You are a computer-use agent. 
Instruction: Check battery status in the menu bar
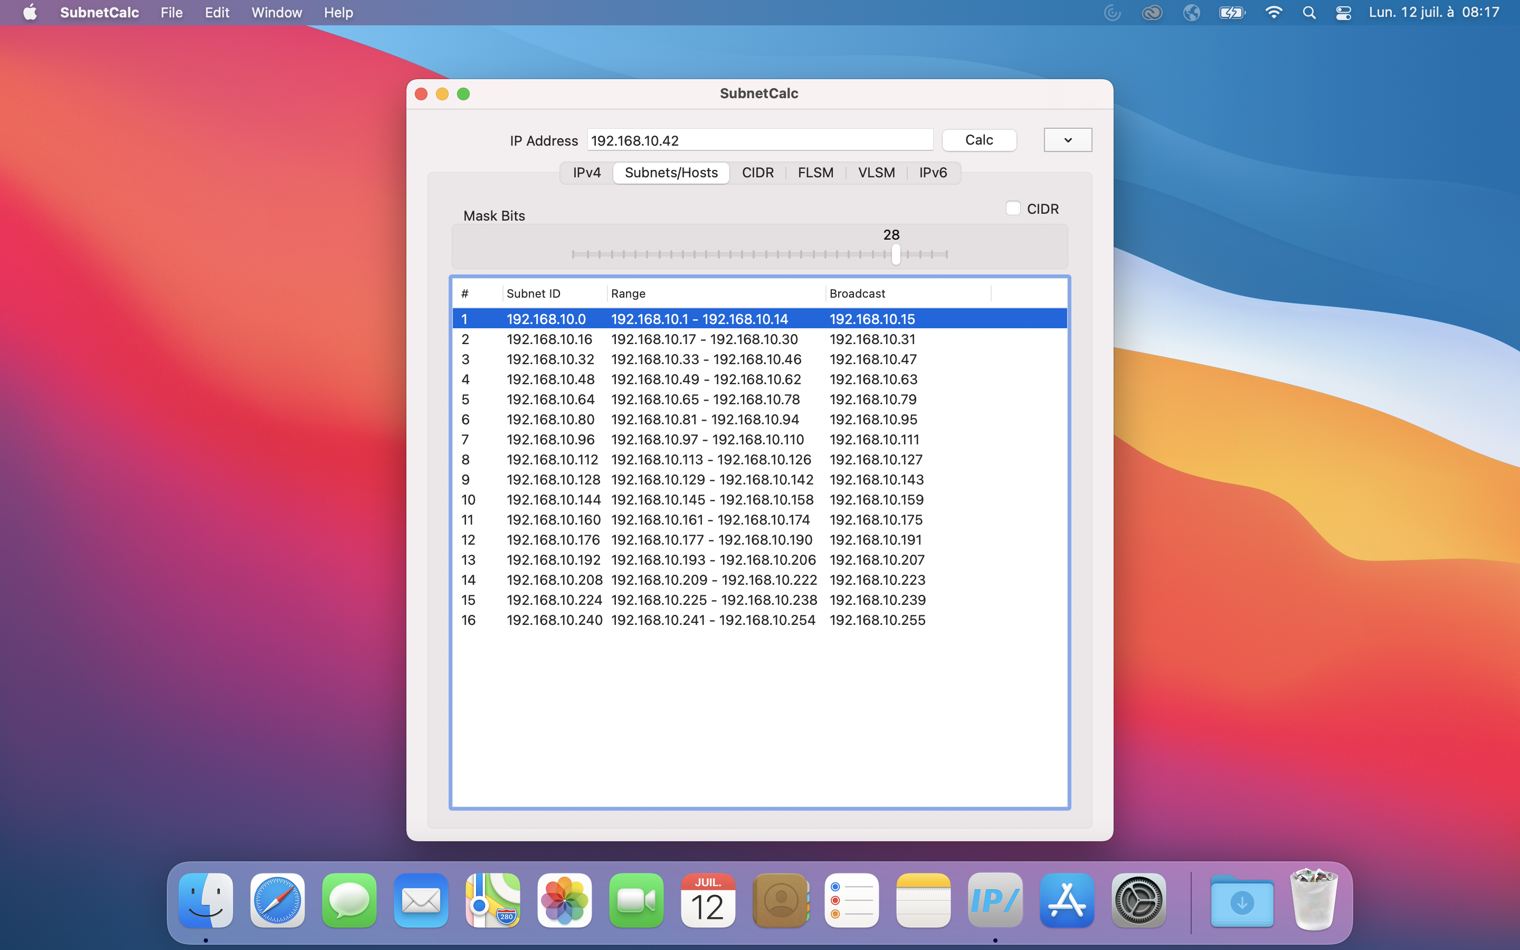pyautogui.click(x=1231, y=13)
